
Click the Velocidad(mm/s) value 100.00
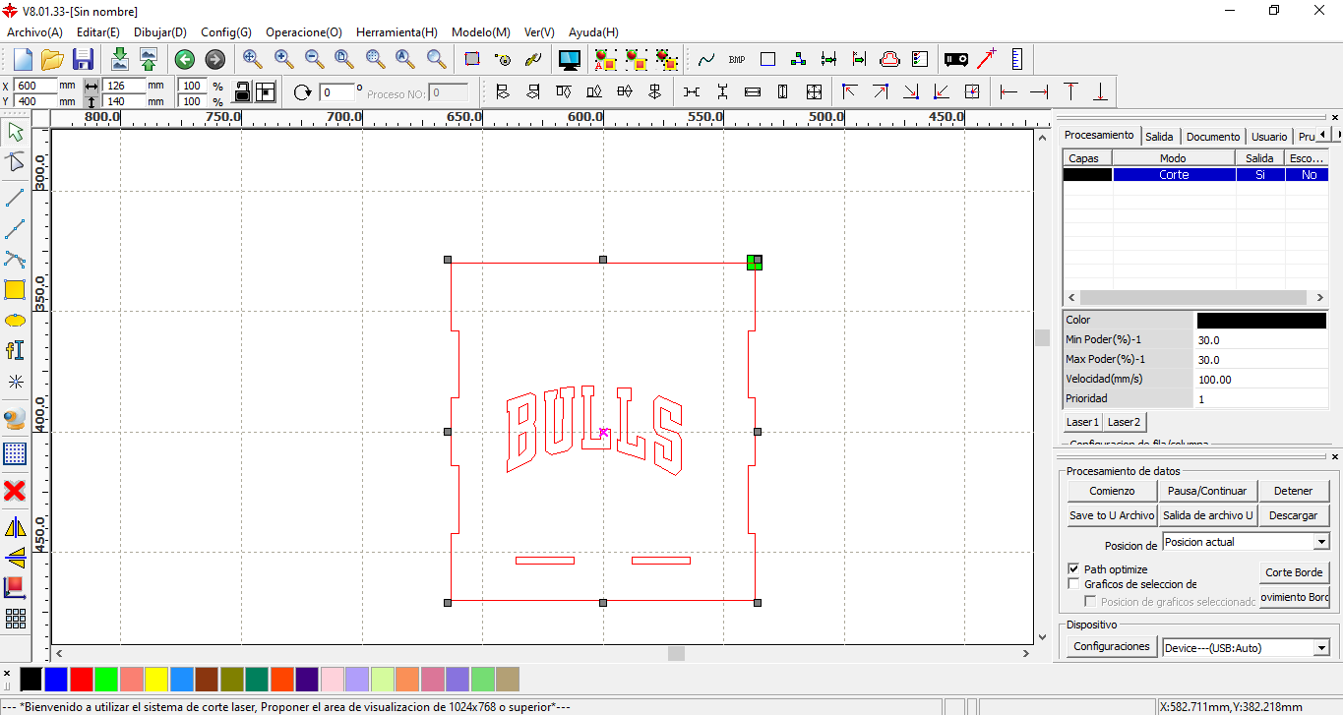[1261, 379]
